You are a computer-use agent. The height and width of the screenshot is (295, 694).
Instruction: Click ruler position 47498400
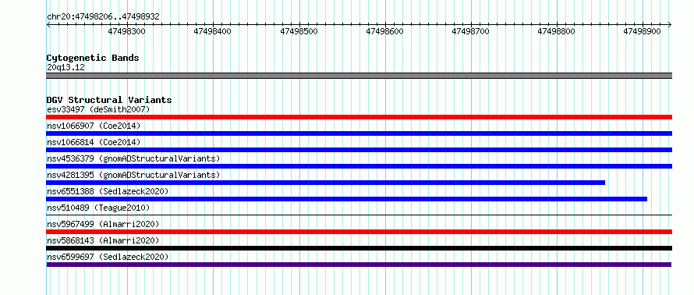212,31
